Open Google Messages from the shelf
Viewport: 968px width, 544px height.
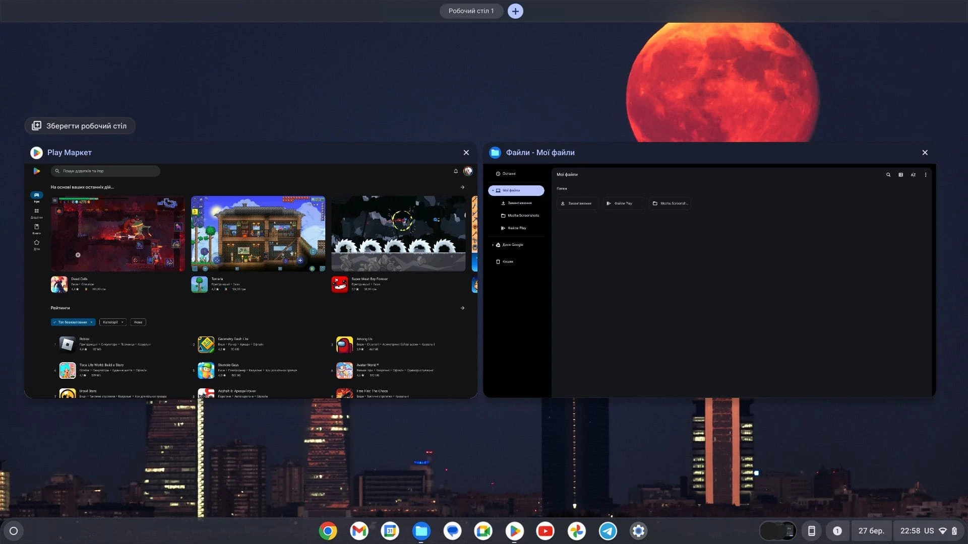[x=452, y=531]
